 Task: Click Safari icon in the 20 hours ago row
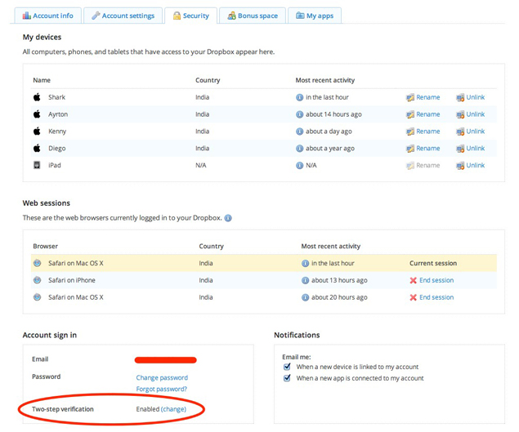(38, 297)
